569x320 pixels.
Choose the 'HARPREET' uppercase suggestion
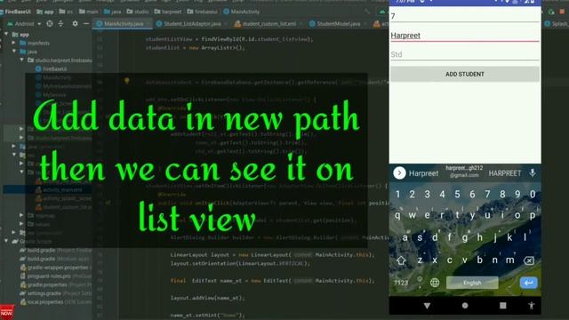tap(504, 173)
